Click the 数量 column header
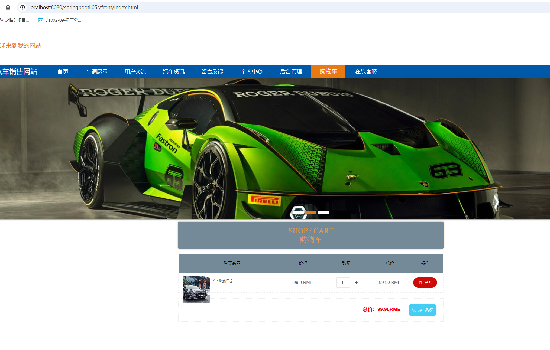The width and height of the screenshot is (550, 350). pyautogui.click(x=346, y=263)
